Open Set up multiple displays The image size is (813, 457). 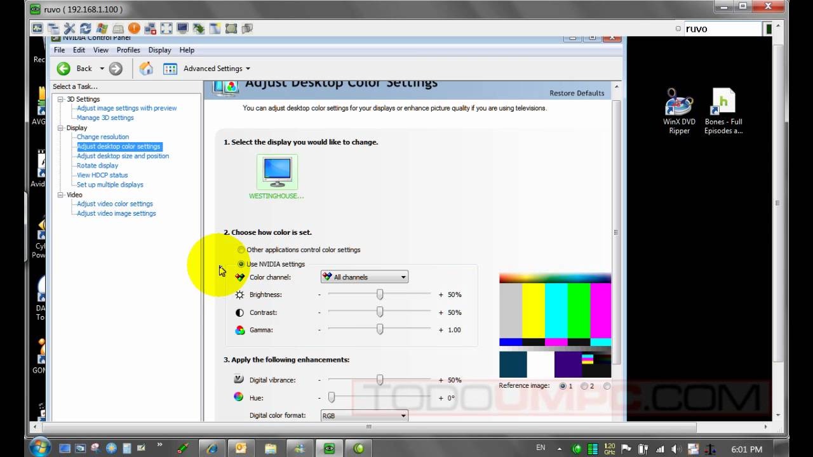click(x=111, y=185)
